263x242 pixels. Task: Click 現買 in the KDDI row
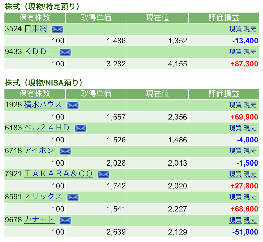point(236,52)
